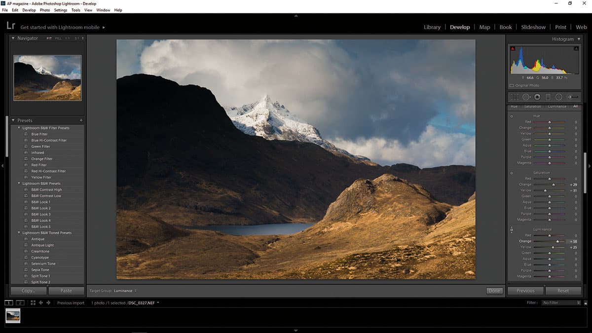This screenshot has height=333, width=592.
Task: Switch to the Library module
Action: (x=432, y=27)
